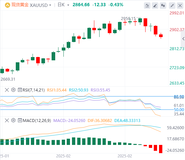
Task: Open the XAUUSD symbol dropdown arrow
Action: pyautogui.click(x=50, y=5)
